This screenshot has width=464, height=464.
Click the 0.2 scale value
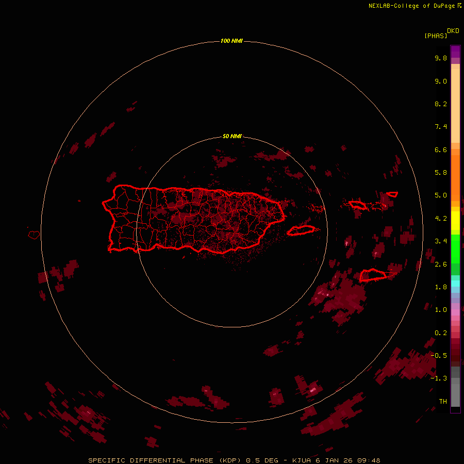click(441, 333)
